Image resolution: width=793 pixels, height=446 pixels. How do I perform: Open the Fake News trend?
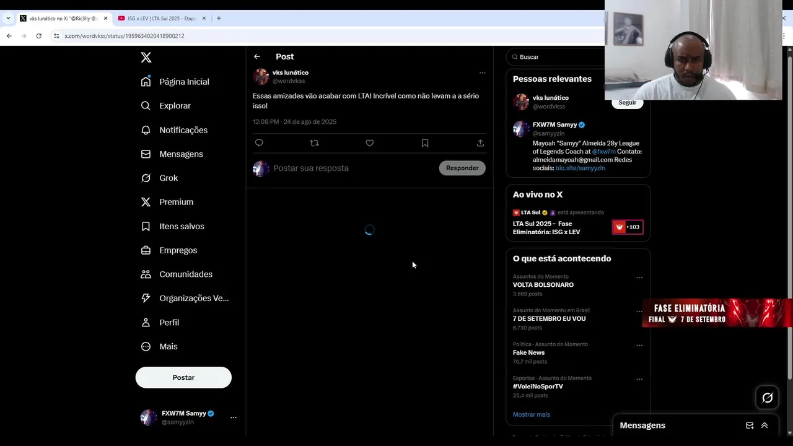[x=528, y=352]
